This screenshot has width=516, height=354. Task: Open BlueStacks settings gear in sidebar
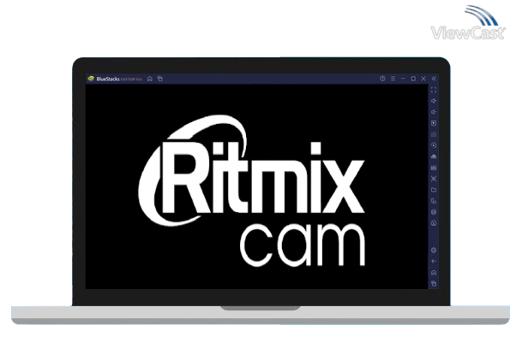click(434, 251)
